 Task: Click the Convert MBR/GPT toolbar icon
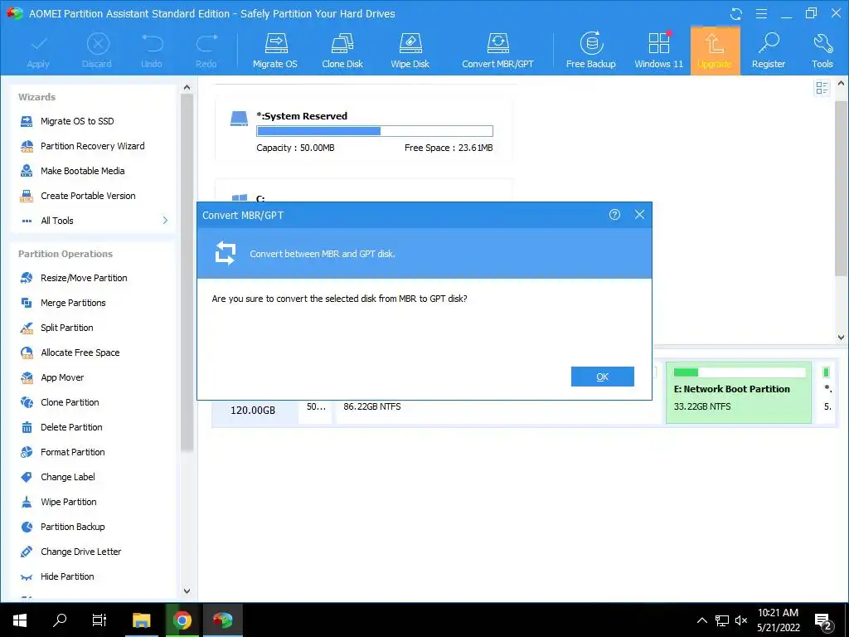click(x=497, y=51)
